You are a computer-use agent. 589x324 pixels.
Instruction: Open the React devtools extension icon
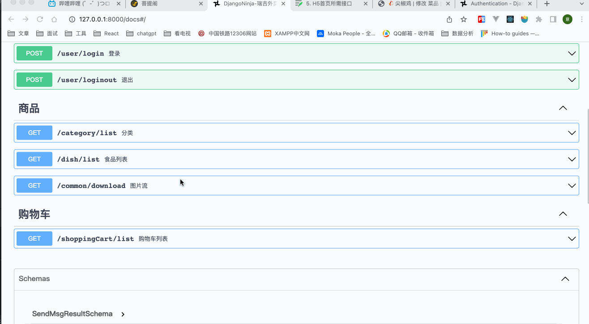(510, 19)
